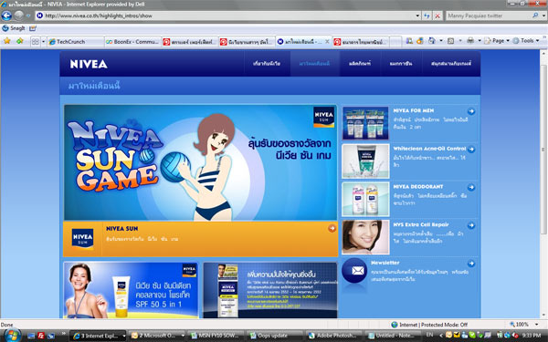Click the NIVEA SUN logo in orange bar

(x=82, y=239)
